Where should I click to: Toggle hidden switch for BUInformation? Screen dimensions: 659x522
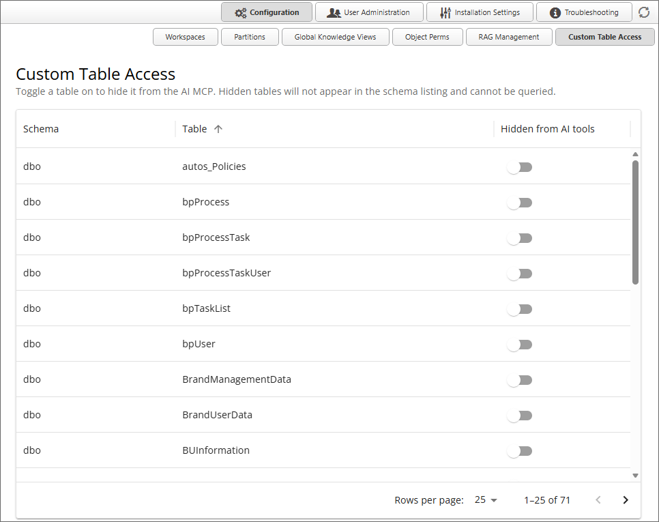(x=519, y=451)
